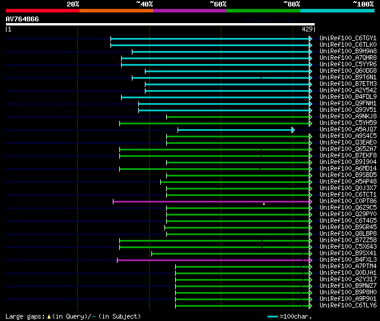Select the UniRef100_B9H9A8 label
380x321 pixels.
[x=348, y=52]
